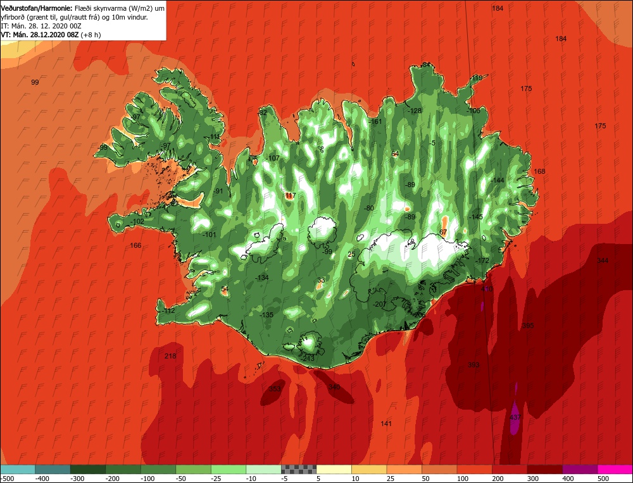Click the -80 value in central Iceland
Viewport: 633px width, 483px height.
(x=369, y=209)
